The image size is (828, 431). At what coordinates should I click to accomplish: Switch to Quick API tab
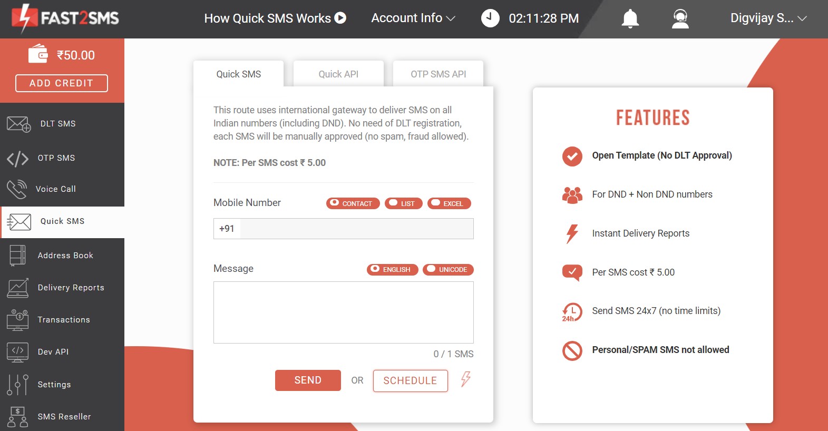[x=338, y=74]
